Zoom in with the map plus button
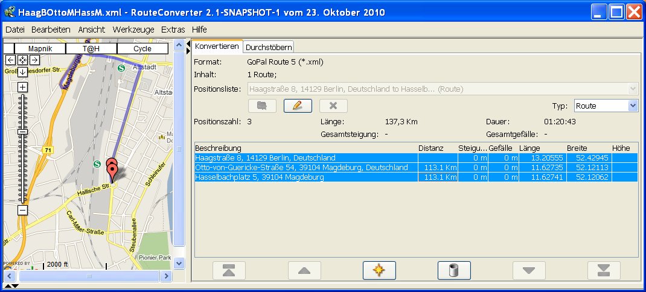 (x=23, y=87)
